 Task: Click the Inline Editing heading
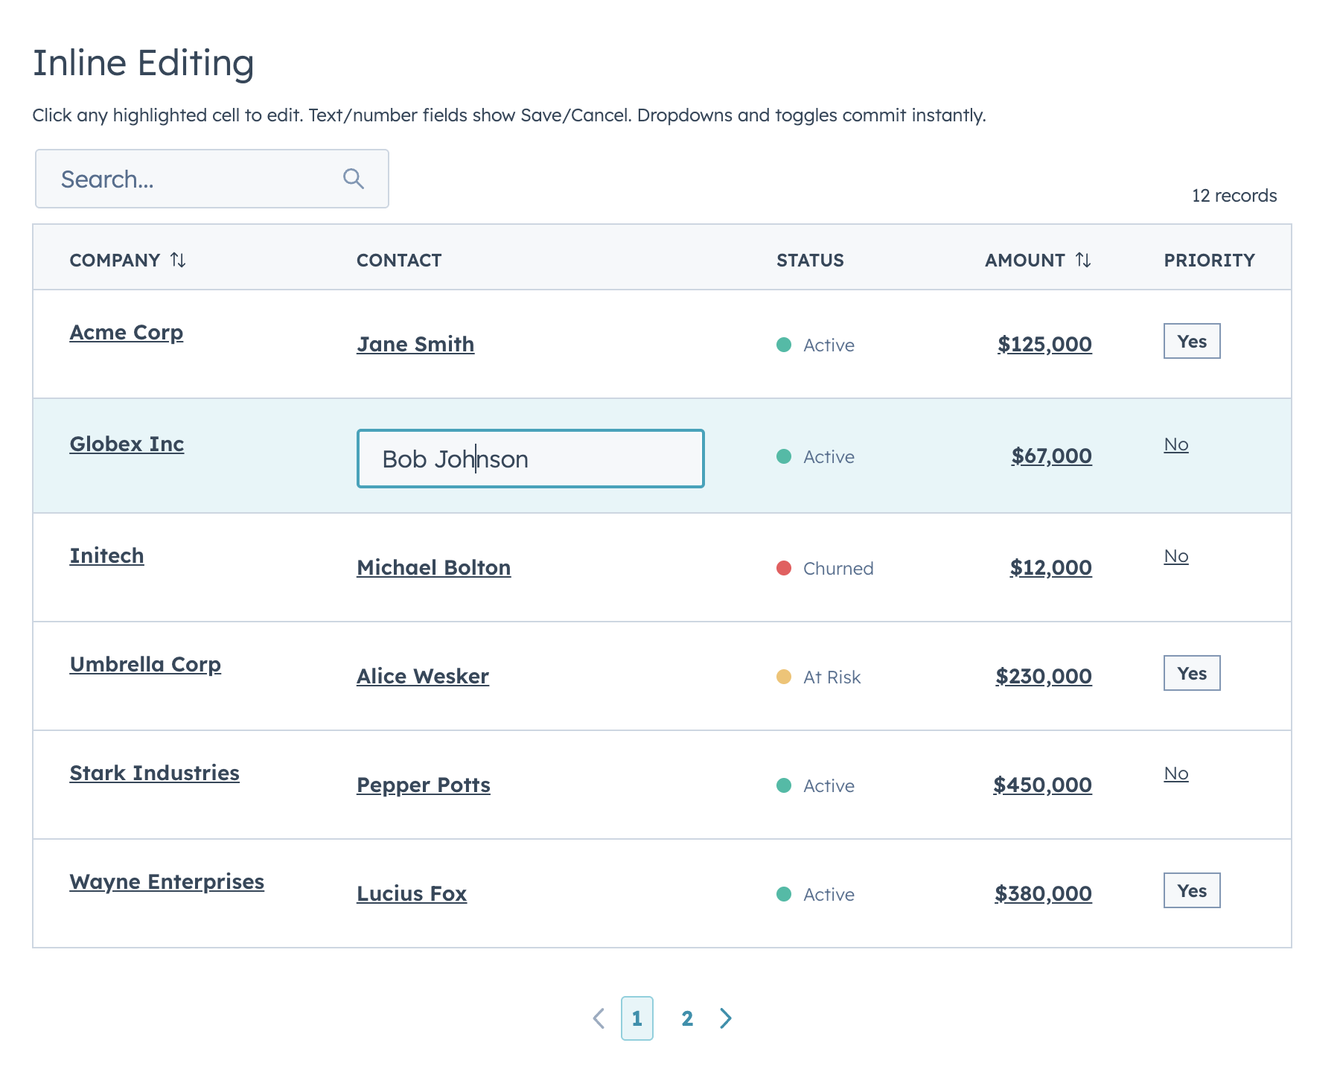pos(144,63)
